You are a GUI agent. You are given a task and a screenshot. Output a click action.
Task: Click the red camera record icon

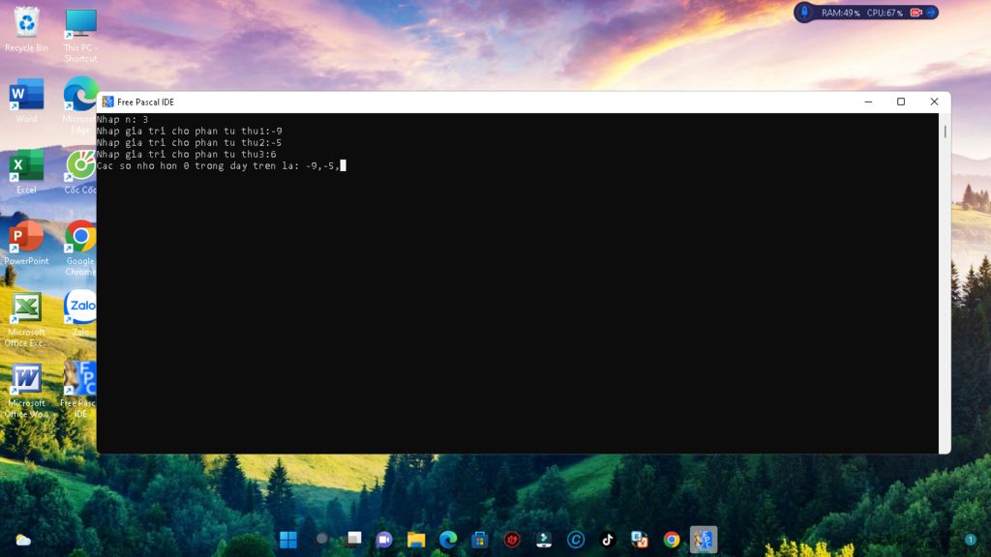click(x=916, y=13)
